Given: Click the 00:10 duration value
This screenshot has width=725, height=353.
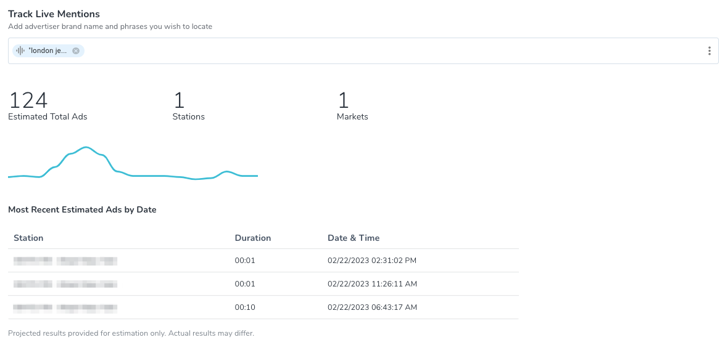Looking at the screenshot, I should [244, 307].
